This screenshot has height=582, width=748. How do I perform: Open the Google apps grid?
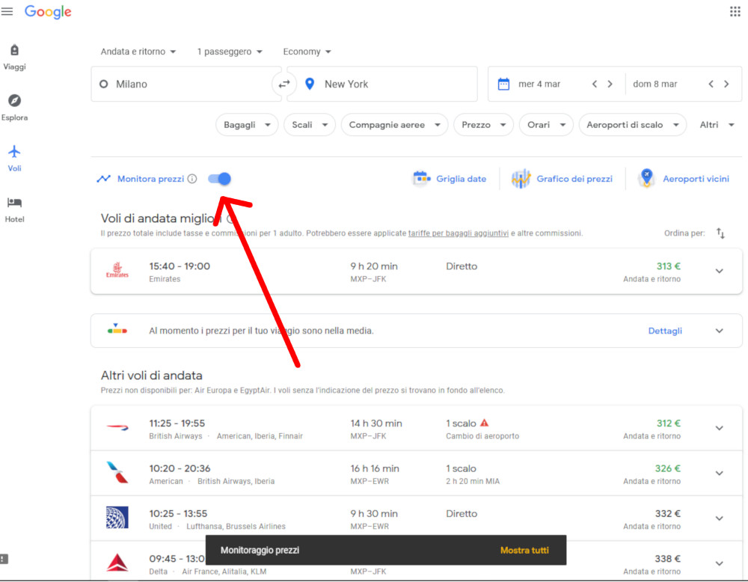[x=735, y=11]
